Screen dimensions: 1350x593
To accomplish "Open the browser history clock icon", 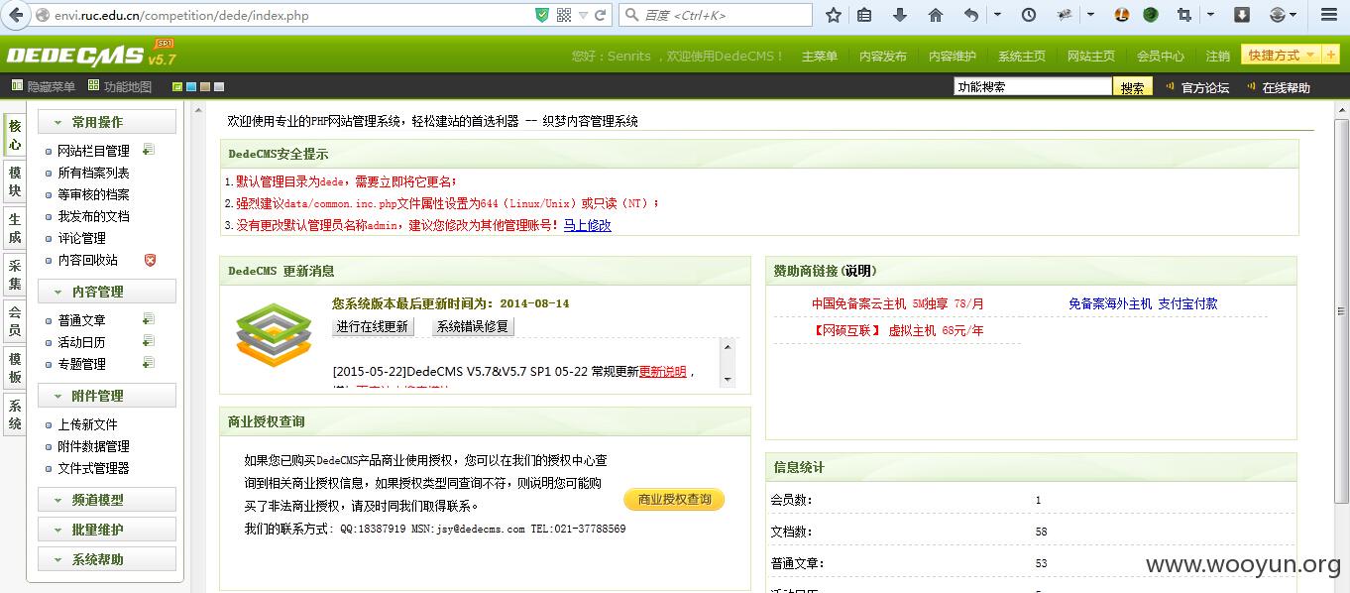I will pyautogui.click(x=1029, y=15).
